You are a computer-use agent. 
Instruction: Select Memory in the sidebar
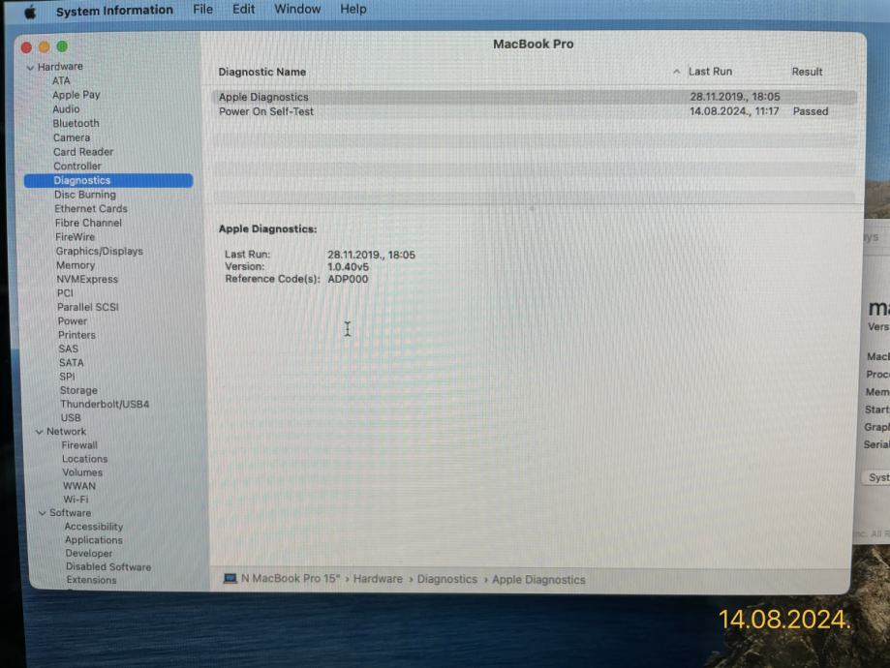pyautogui.click(x=76, y=265)
